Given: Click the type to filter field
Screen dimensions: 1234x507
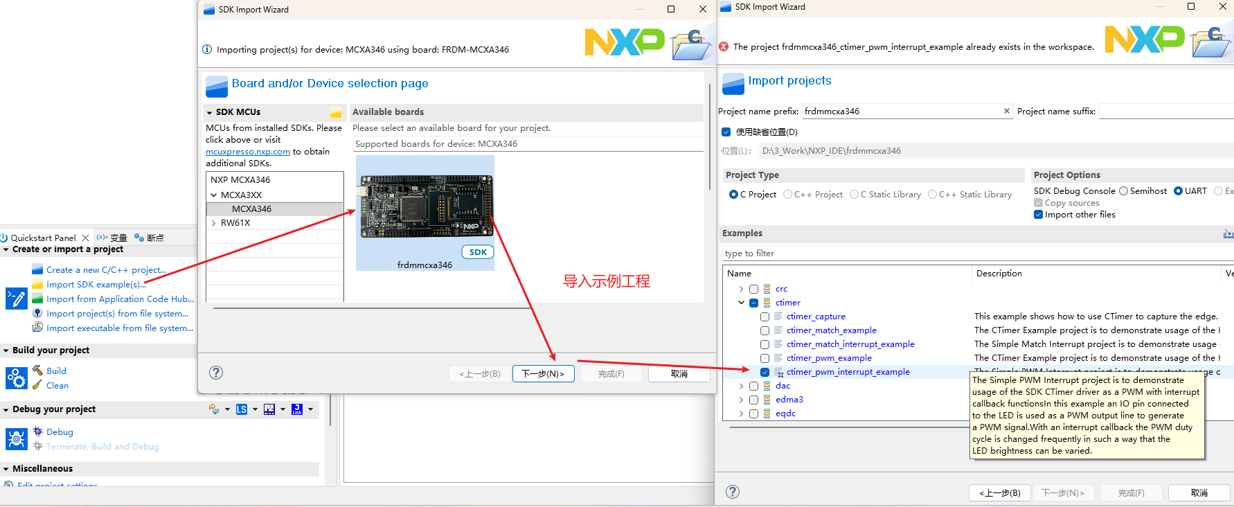Looking at the screenshot, I should [978, 254].
